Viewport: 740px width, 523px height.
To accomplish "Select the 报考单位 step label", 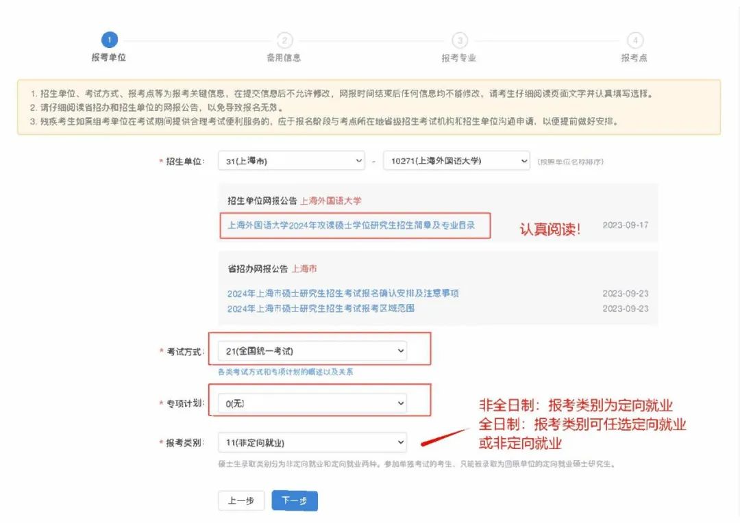I will 109,58.
